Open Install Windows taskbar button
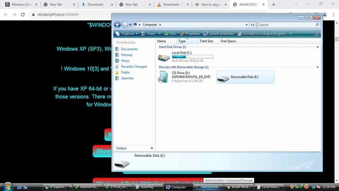The height and width of the screenshot is (191, 339). click(x=239, y=187)
